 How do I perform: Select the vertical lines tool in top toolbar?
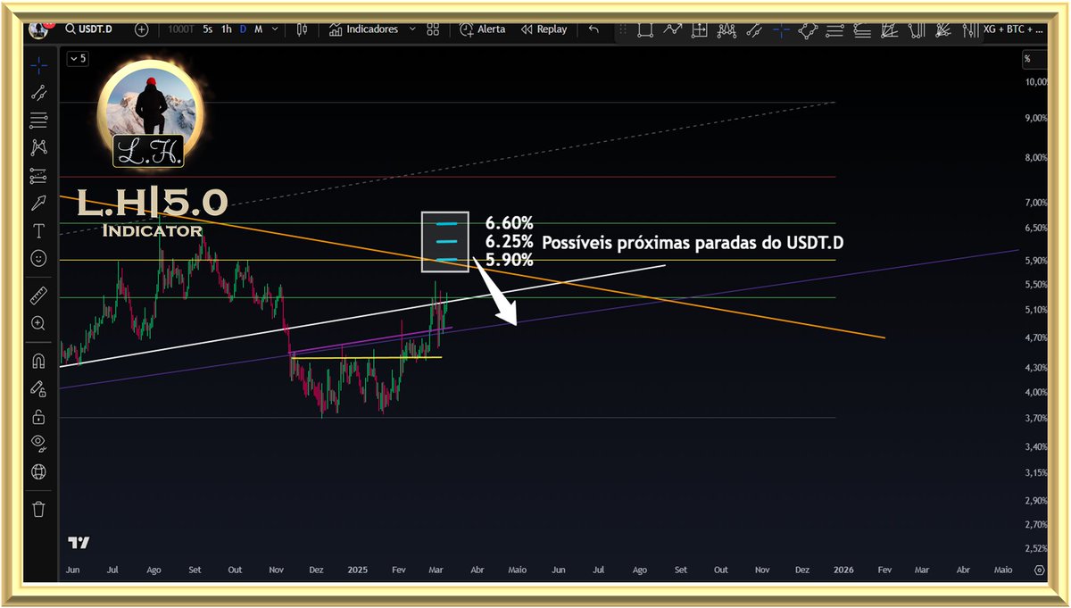[970, 30]
